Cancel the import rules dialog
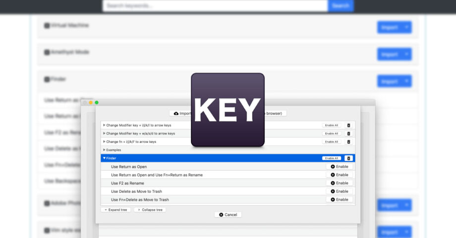 point(228,215)
